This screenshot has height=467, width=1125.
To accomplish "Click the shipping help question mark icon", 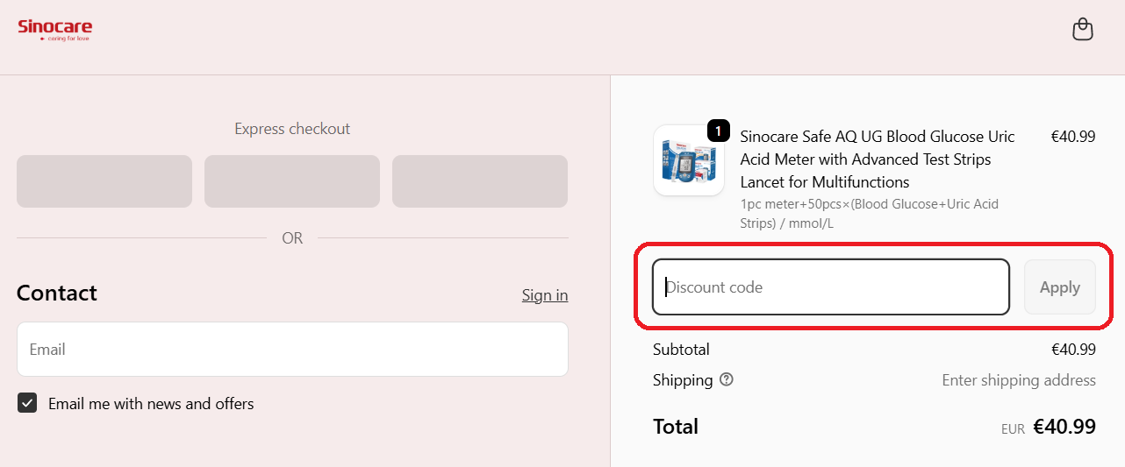I will tap(727, 380).
